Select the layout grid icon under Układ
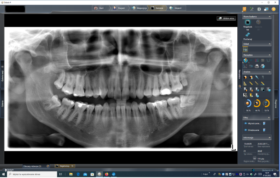This screenshot has height=178, width=280. (246, 49)
